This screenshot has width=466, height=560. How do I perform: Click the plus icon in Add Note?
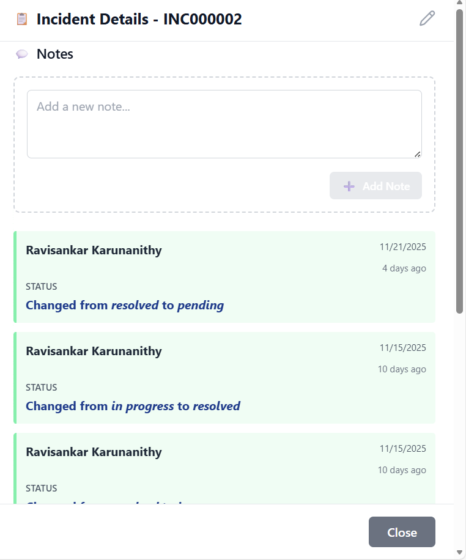coord(349,186)
